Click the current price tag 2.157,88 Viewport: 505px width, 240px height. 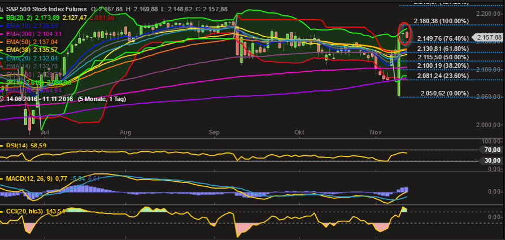(x=489, y=38)
